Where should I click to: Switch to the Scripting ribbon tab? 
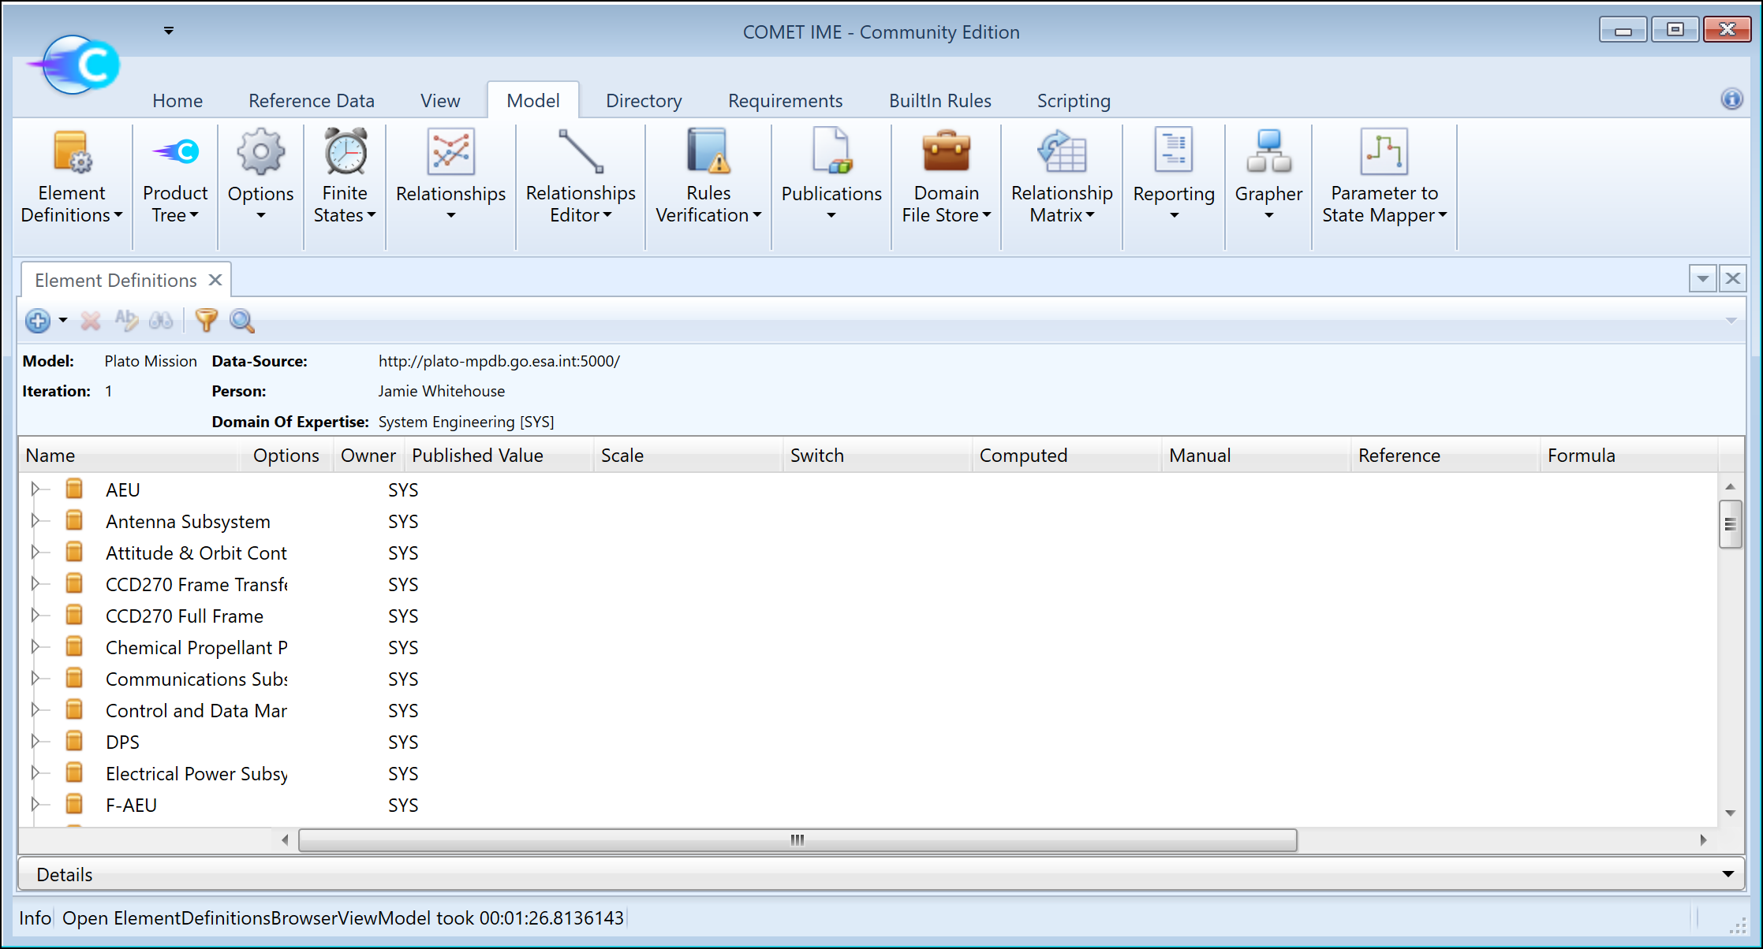(x=1073, y=100)
